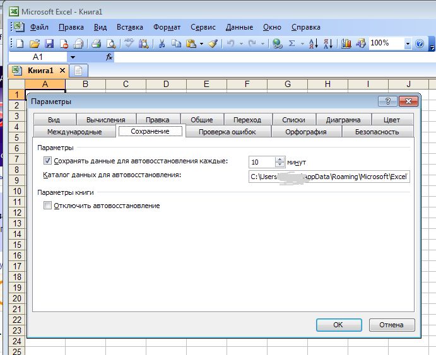Open the Paste options dropdown arrow
The image size is (436, 355).
[x=201, y=44]
